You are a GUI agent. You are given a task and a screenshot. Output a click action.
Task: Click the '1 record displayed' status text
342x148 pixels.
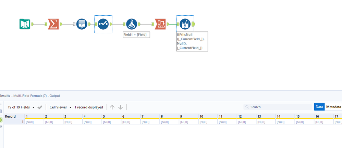89,107
